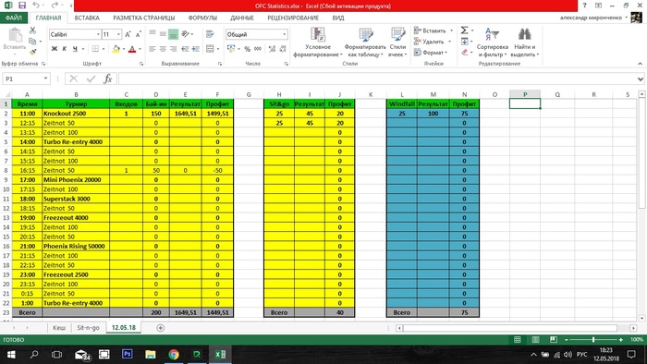
Task: Open the Кеш sheet tab
Action: click(x=59, y=328)
